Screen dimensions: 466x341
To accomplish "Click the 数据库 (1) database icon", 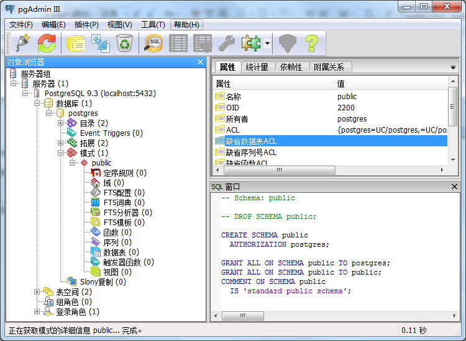I will pyautogui.click(x=48, y=103).
